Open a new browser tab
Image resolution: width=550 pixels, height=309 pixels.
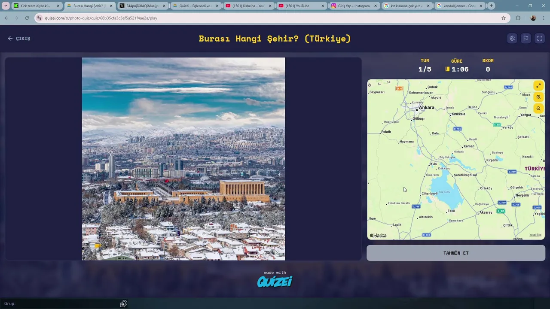point(491,6)
